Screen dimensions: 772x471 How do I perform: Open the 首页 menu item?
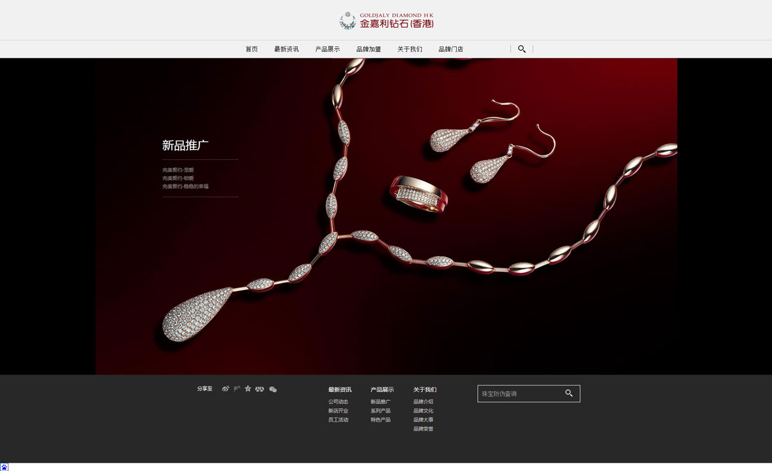252,49
